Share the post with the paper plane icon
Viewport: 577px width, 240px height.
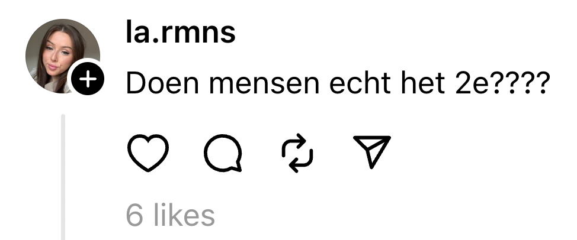click(372, 152)
